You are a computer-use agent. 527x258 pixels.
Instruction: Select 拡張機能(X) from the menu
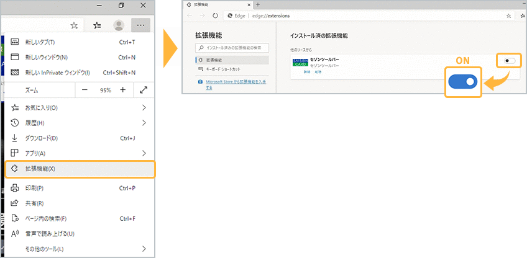pos(80,169)
